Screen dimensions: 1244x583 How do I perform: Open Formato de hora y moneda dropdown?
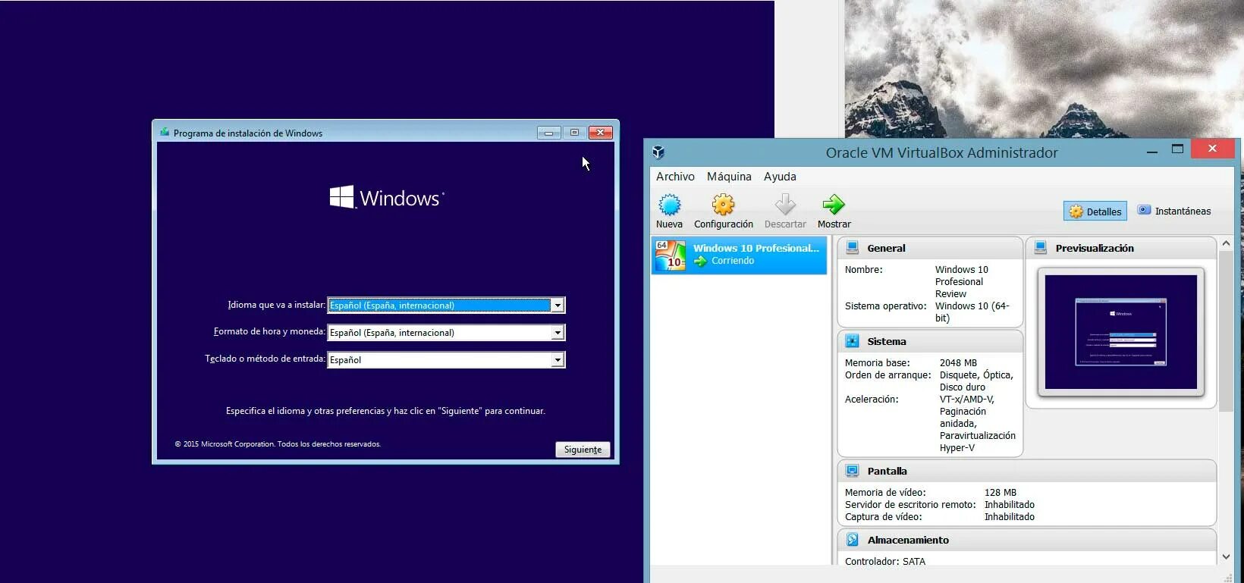558,333
